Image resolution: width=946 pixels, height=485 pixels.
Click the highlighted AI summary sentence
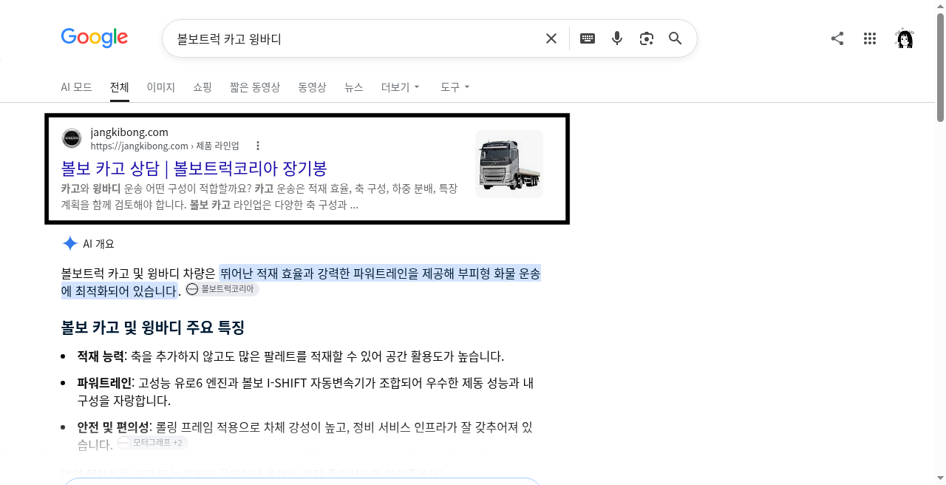pyautogui.click(x=301, y=282)
